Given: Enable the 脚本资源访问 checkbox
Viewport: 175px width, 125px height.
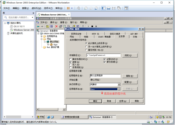Looking at the screenshot, I should click(x=71, y=59).
